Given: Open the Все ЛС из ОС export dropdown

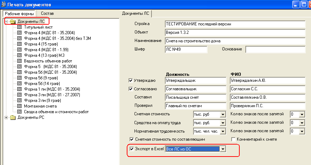Looking at the screenshot, I should 223,149.
